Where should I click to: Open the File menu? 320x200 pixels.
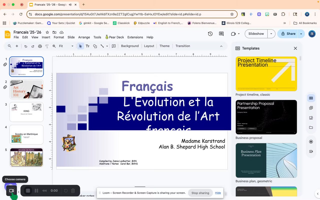[16, 37]
